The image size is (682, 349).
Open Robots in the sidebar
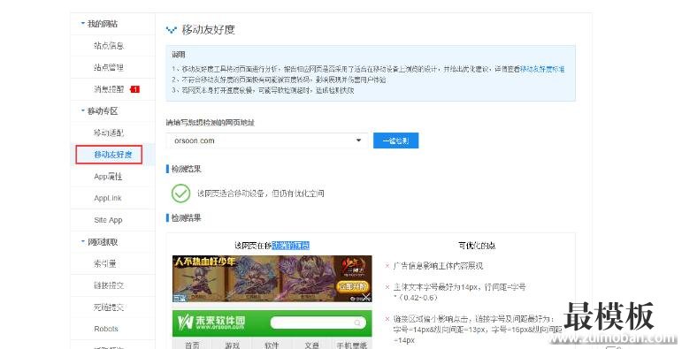pos(105,329)
